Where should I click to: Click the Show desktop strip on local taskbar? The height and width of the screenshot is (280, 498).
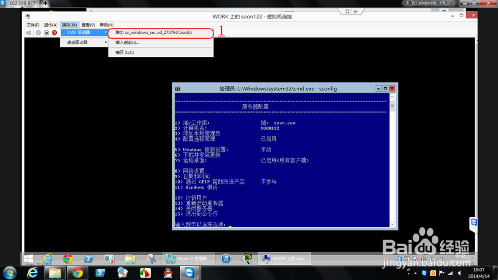[x=496, y=273]
